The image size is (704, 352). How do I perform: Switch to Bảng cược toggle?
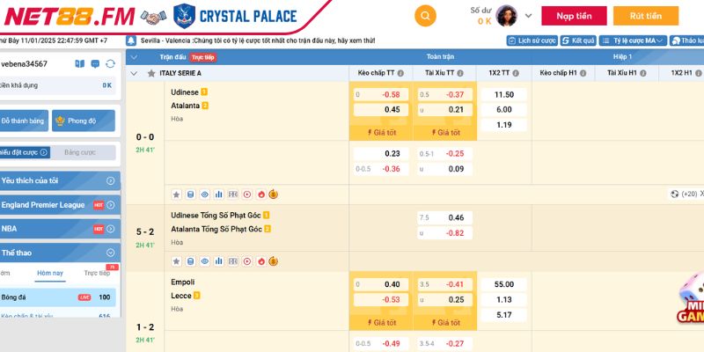click(x=84, y=152)
